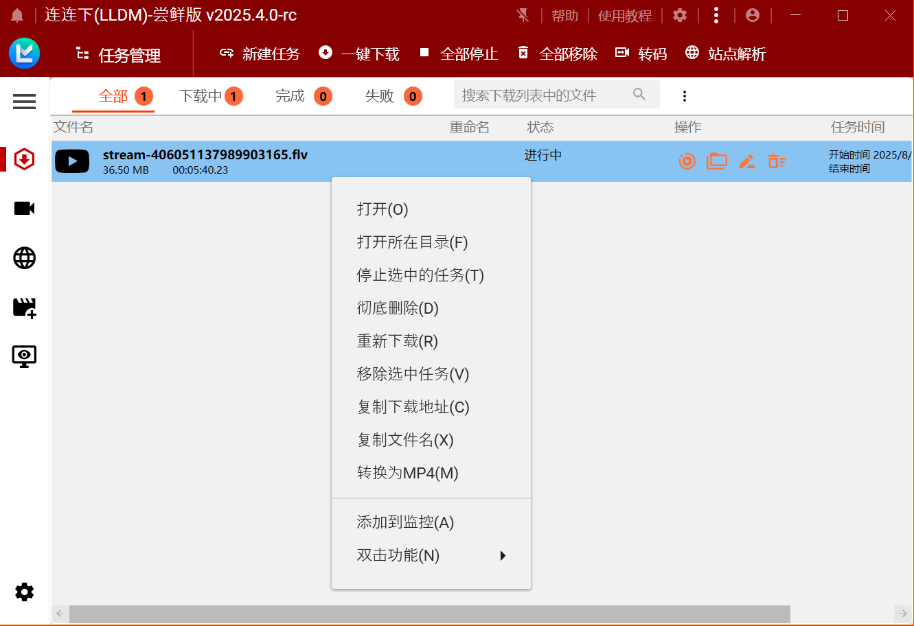Rename the task using the pencil icon
This screenshot has width=914, height=626.
(747, 161)
